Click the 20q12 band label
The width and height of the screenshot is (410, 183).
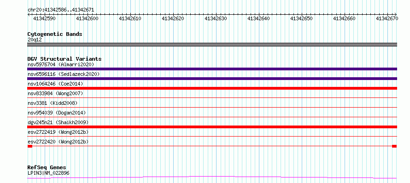point(35,40)
